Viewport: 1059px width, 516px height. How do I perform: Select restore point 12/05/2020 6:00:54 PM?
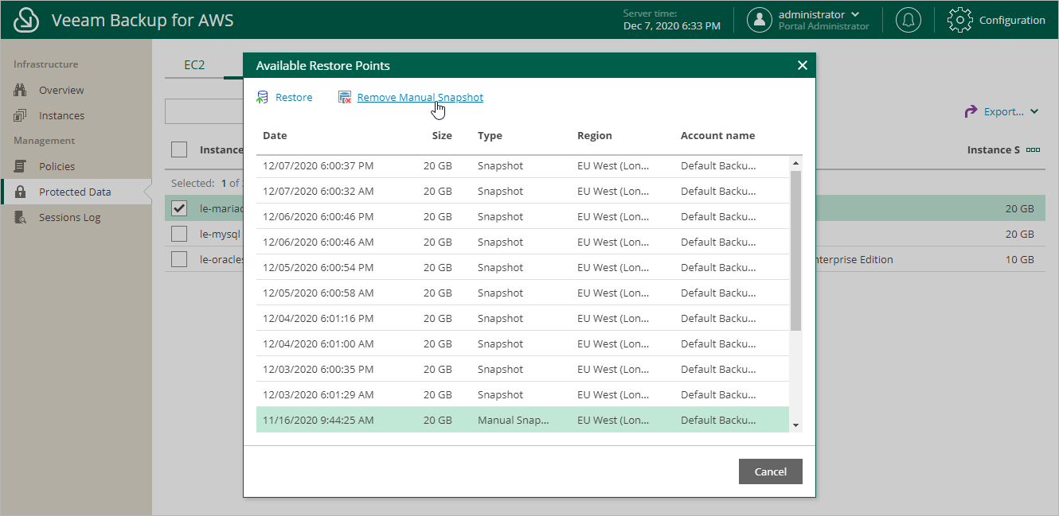pyautogui.click(x=522, y=268)
